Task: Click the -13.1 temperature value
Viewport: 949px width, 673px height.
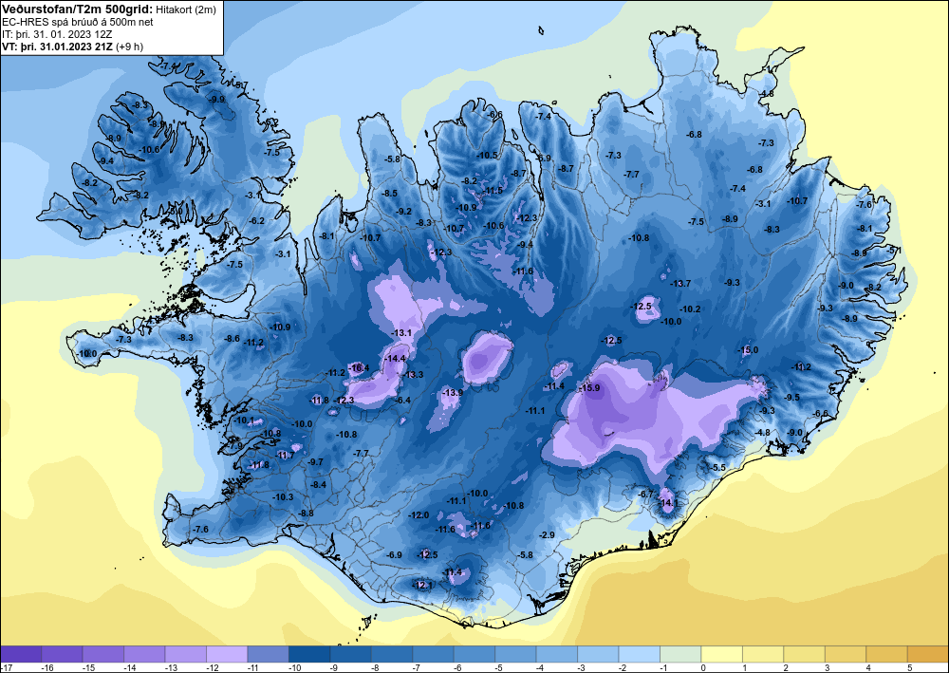Action: tap(401, 333)
